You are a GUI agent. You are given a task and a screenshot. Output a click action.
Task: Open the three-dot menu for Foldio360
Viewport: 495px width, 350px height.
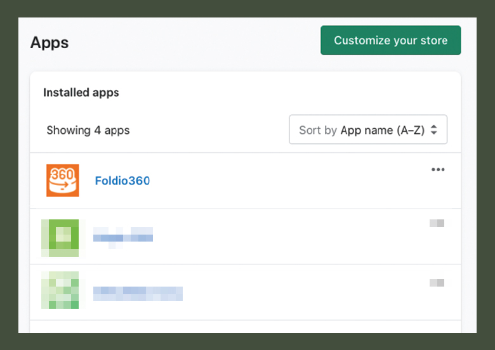click(438, 170)
